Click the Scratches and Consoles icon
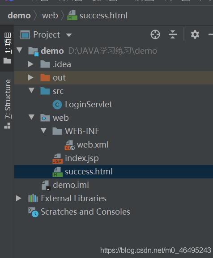The height and width of the screenshot is (258, 213). [34, 212]
